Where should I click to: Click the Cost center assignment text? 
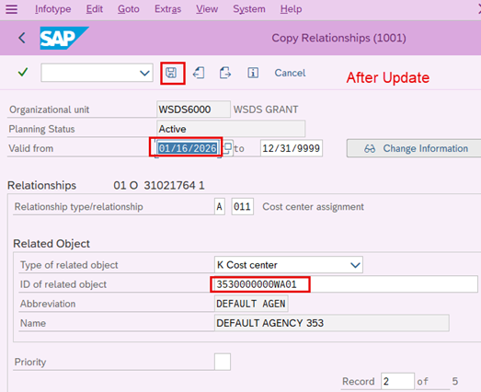click(x=313, y=207)
